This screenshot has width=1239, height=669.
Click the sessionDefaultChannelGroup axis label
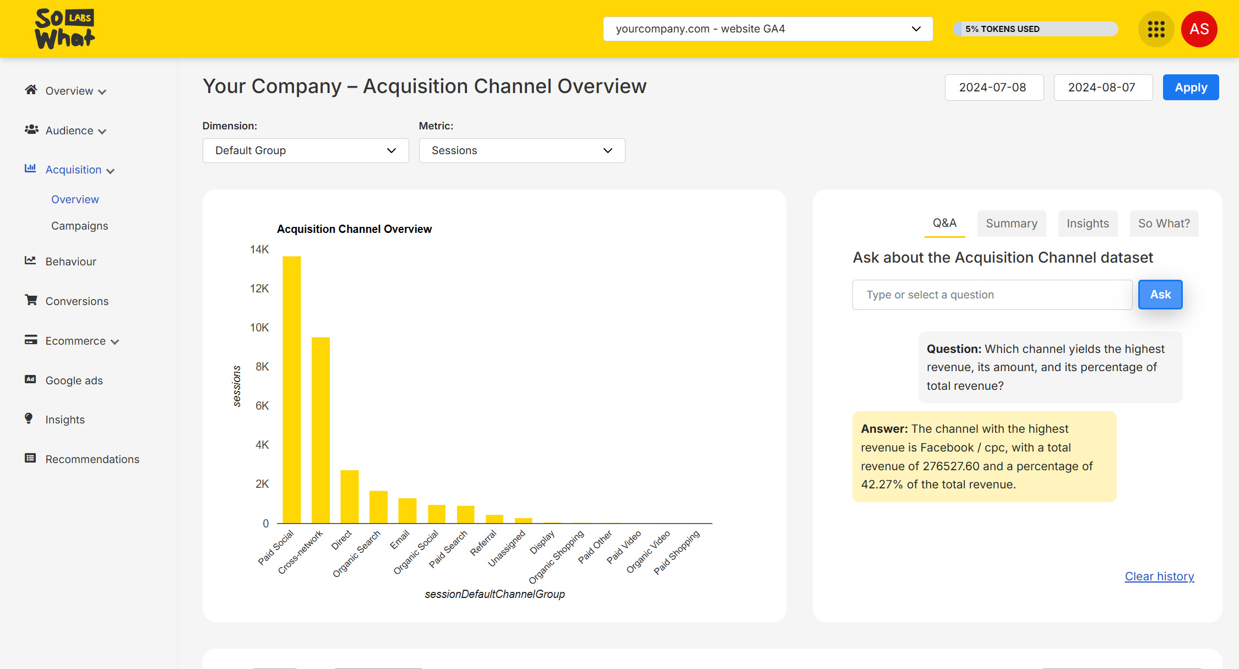[494, 594]
